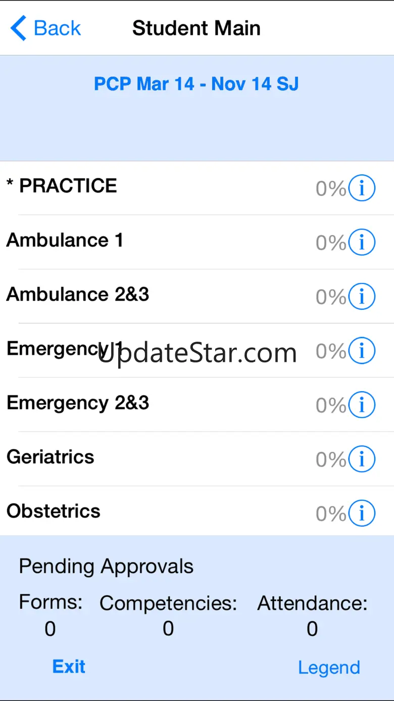Tap the PCP Mar 14 - Nov 14 SJ title
Image resolution: width=394 pixels, height=701 pixels.
(x=196, y=83)
